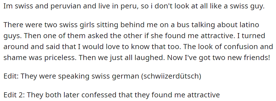The height and width of the screenshot is (101, 276).
Task: Click the "Edit 2:" label
Action: [14, 95]
